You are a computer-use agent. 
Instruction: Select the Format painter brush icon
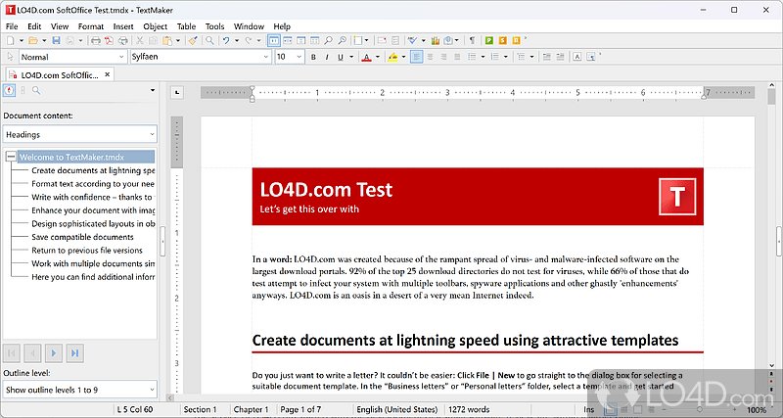pos(193,40)
